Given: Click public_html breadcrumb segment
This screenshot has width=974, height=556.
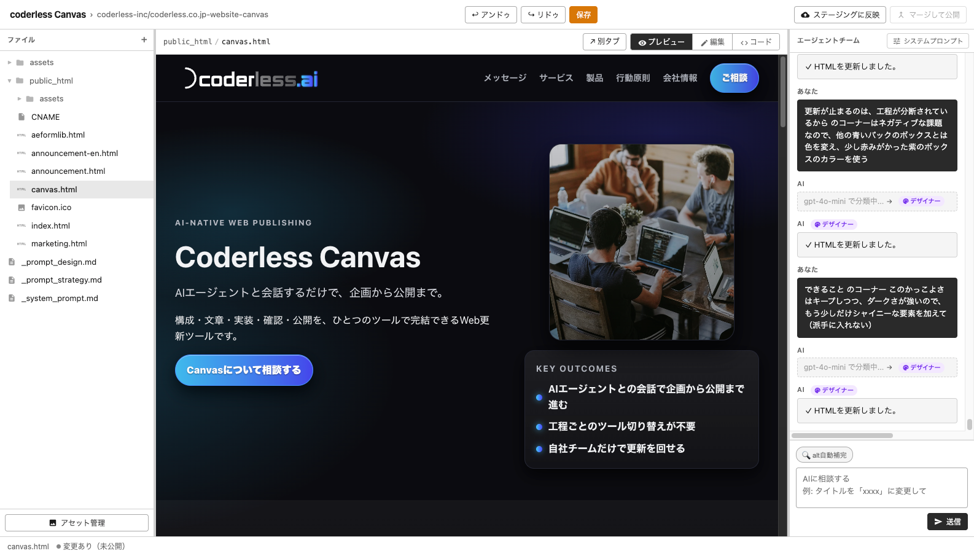Looking at the screenshot, I should click(187, 42).
